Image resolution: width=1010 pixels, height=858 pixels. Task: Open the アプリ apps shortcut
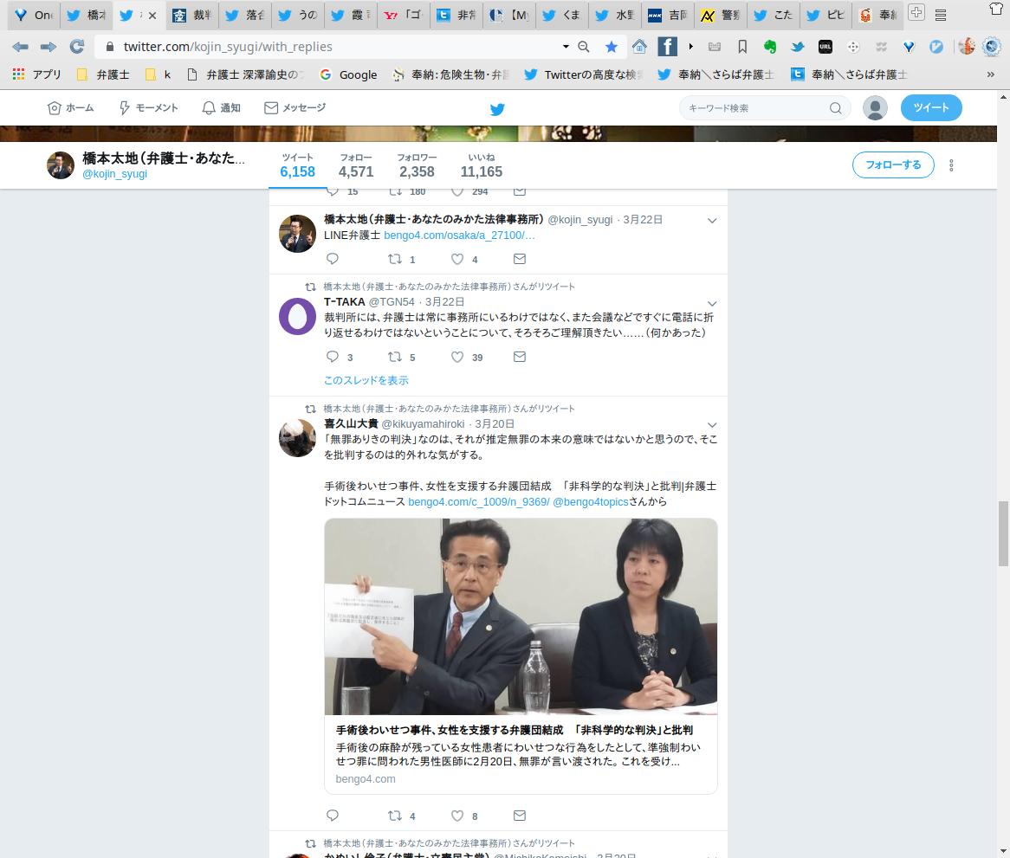(x=36, y=74)
